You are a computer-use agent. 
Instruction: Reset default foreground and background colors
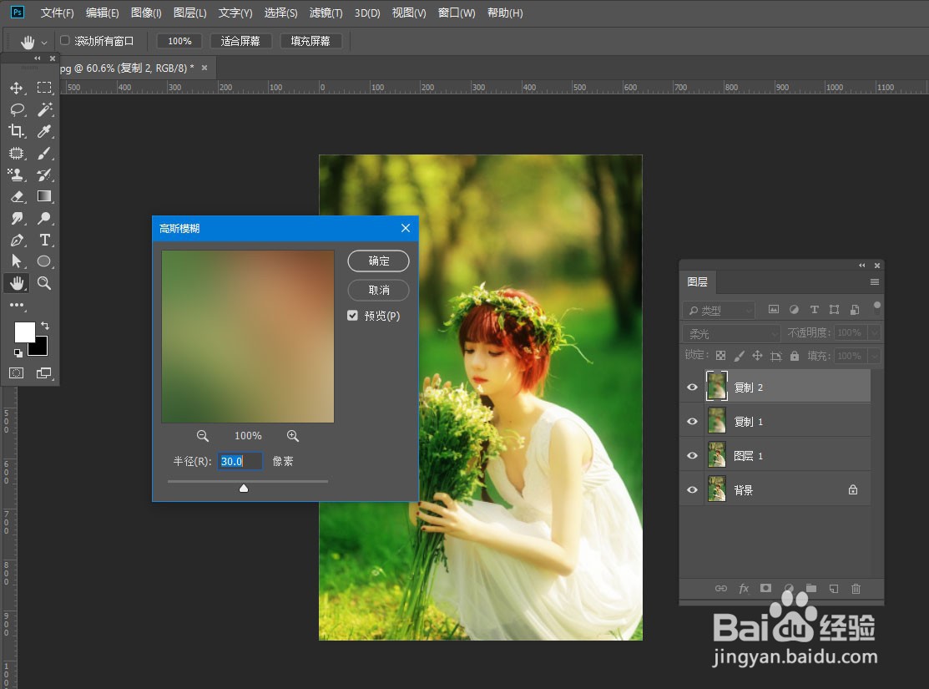(18, 353)
